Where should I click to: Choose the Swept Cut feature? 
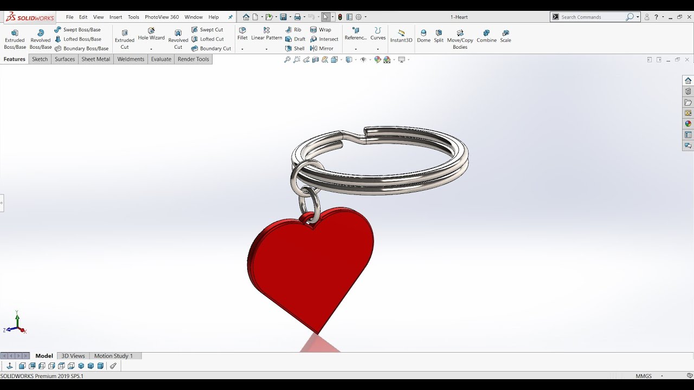tap(207, 30)
